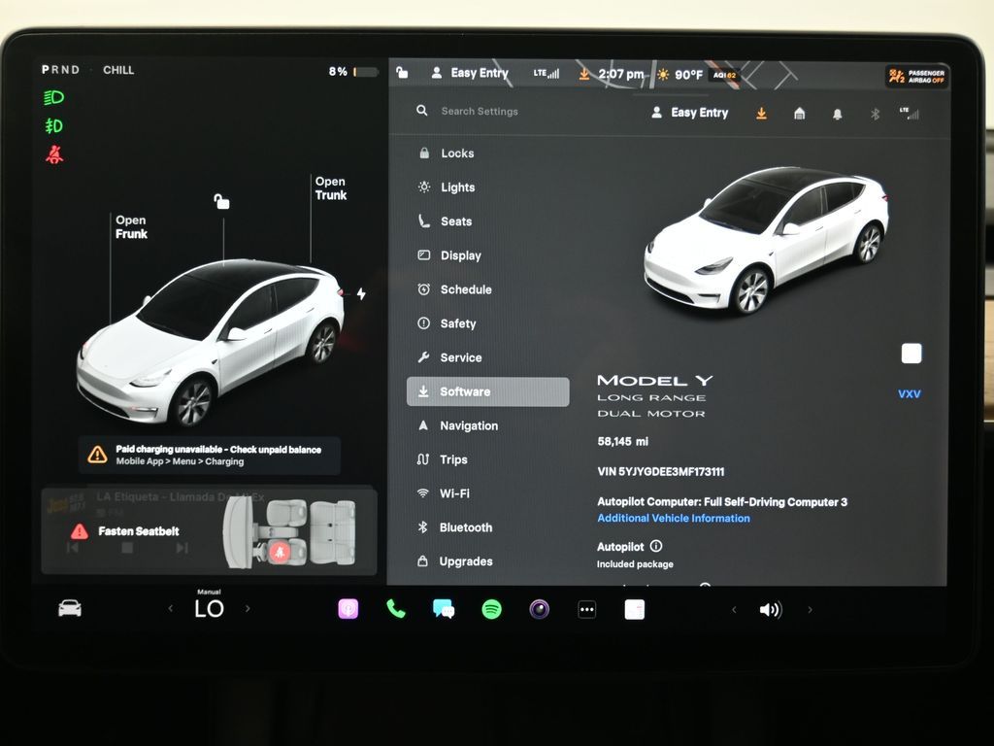Open the Phone app icon
The height and width of the screenshot is (746, 994).
point(396,609)
